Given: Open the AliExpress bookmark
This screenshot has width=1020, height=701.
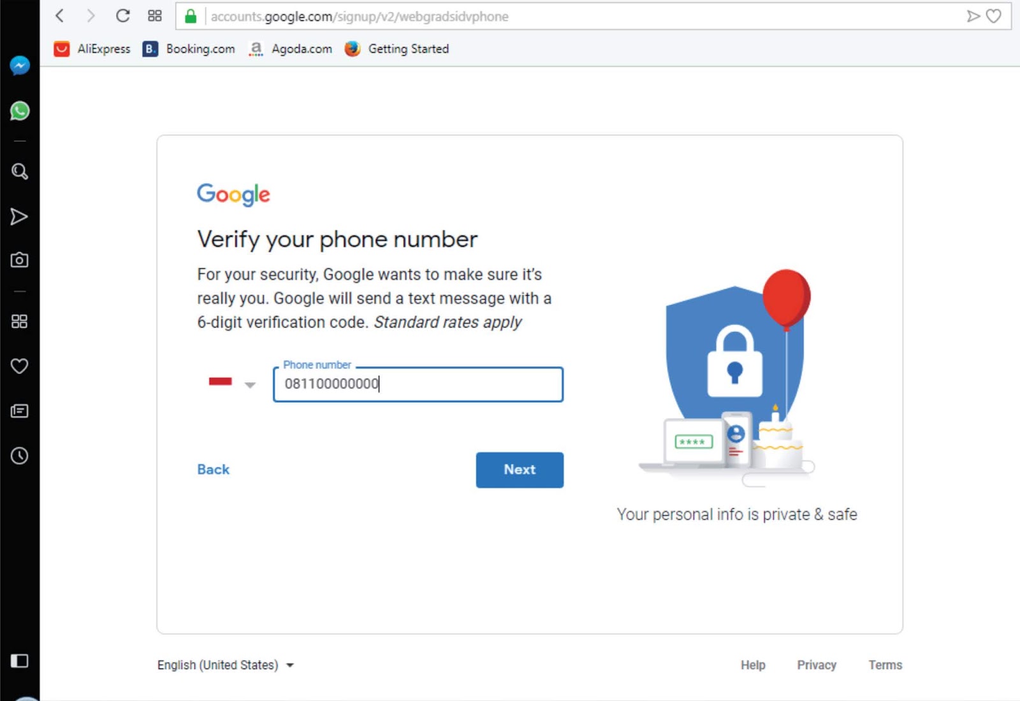Looking at the screenshot, I should 92,49.
